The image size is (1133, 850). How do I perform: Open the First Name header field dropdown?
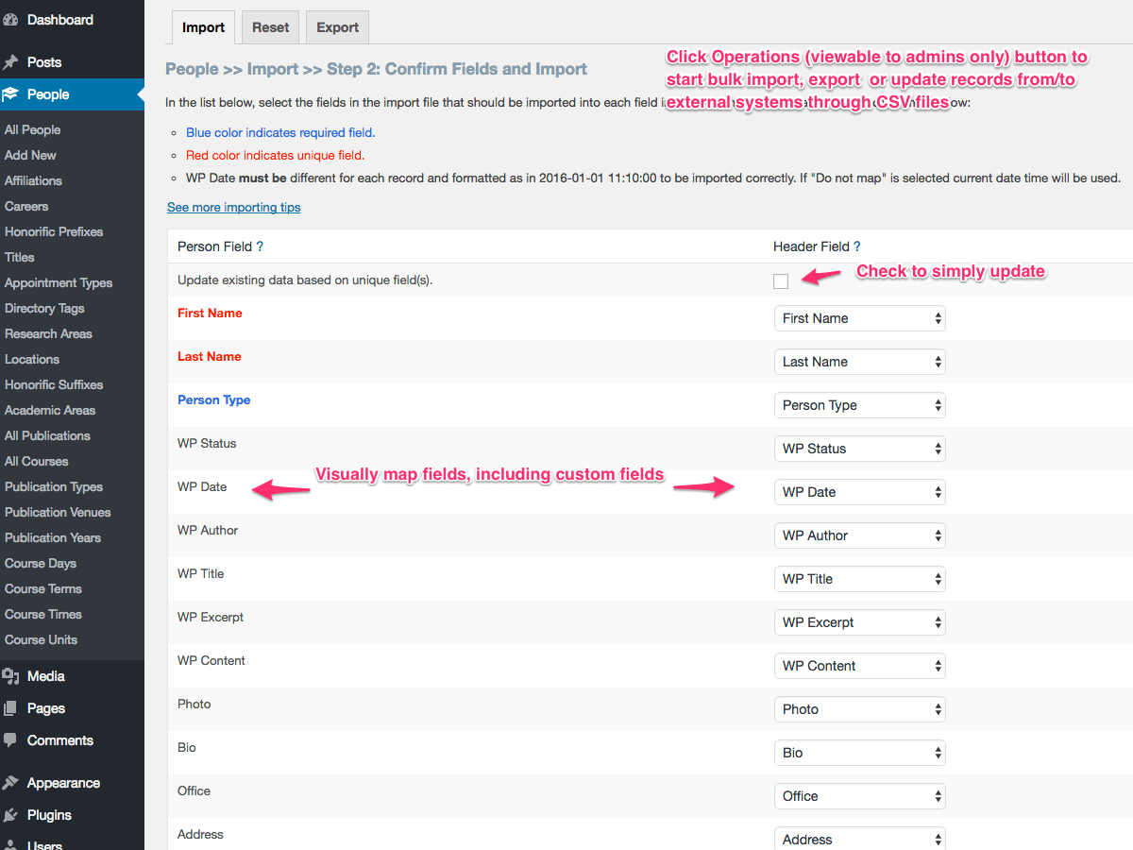click(x=859, y=318)
